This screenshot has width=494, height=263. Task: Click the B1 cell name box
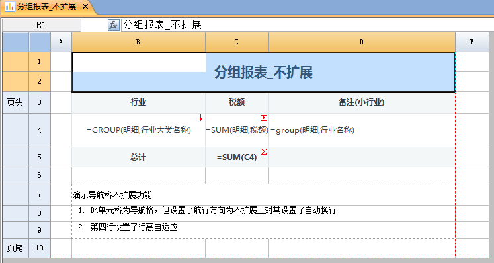tap(41, 25)
